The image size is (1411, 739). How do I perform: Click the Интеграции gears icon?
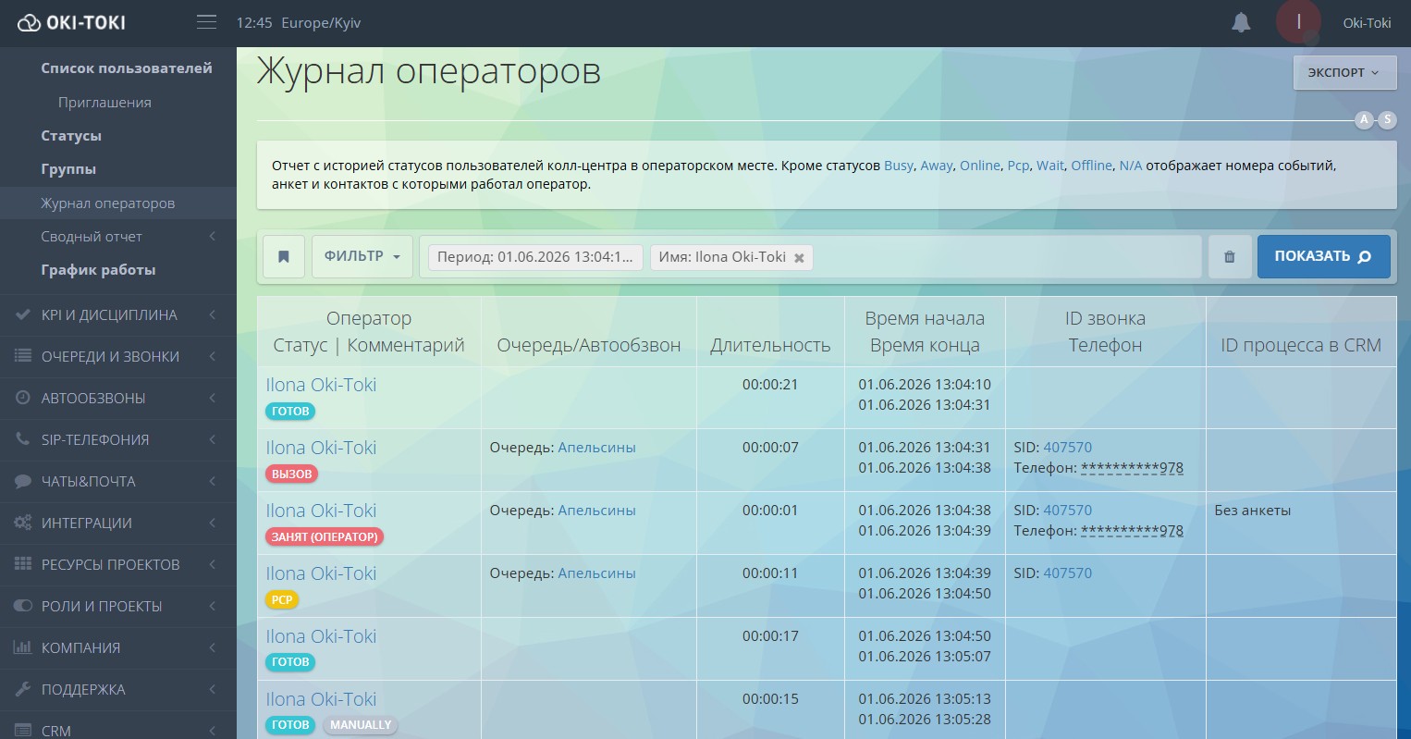coord(23,523)
